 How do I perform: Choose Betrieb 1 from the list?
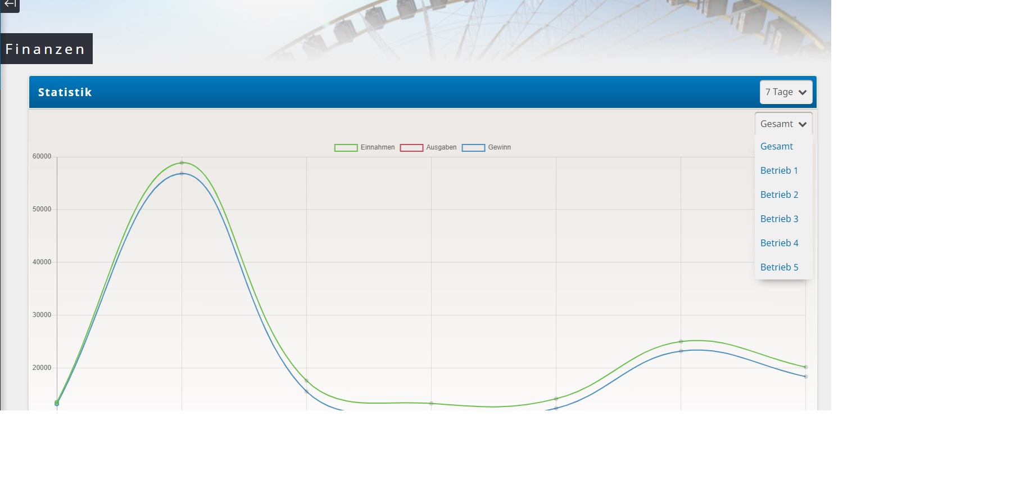pyautogui.click(x=778, y=170)
